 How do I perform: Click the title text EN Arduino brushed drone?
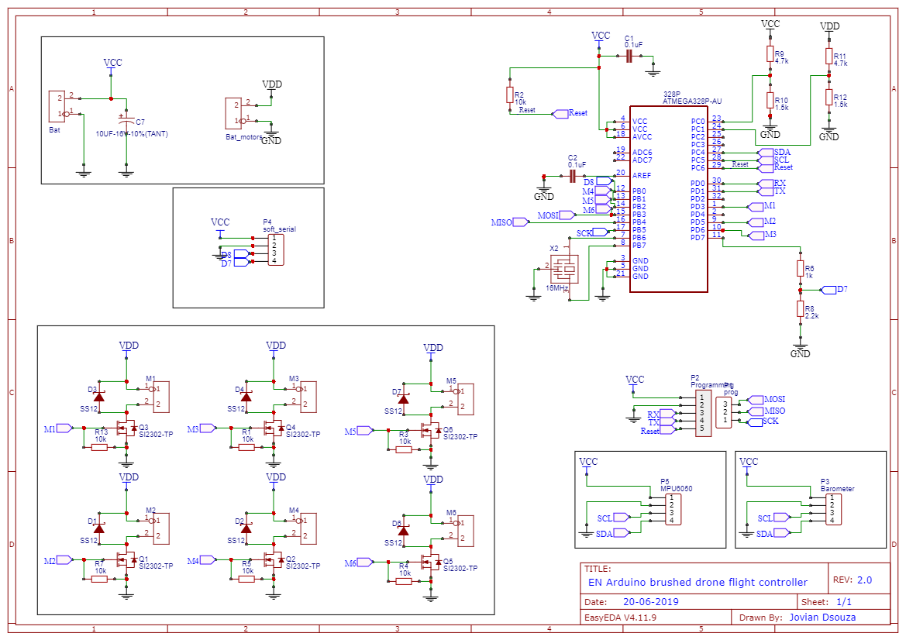tap(699, 583)
